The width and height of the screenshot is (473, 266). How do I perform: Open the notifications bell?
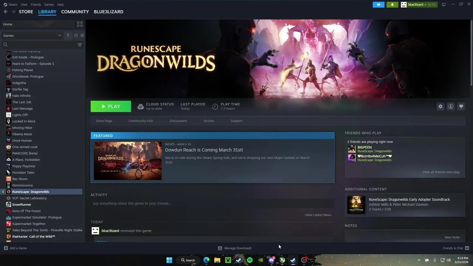392,4
